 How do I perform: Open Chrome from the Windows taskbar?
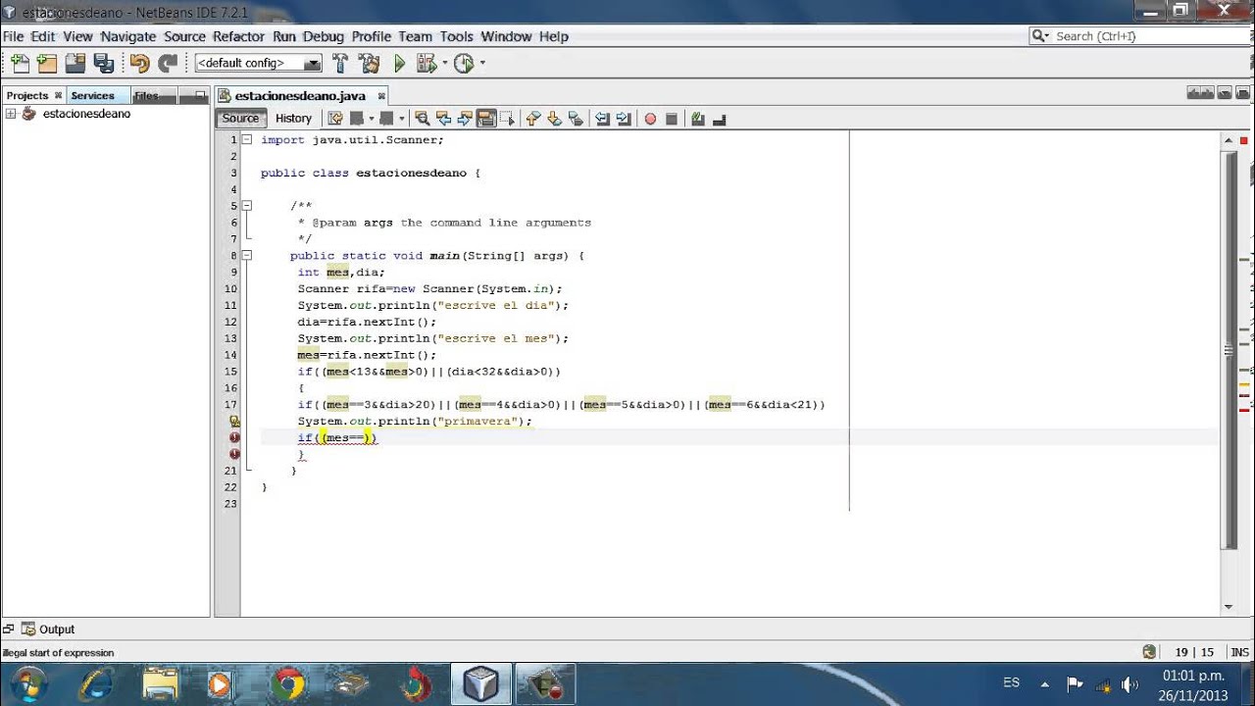288,683
